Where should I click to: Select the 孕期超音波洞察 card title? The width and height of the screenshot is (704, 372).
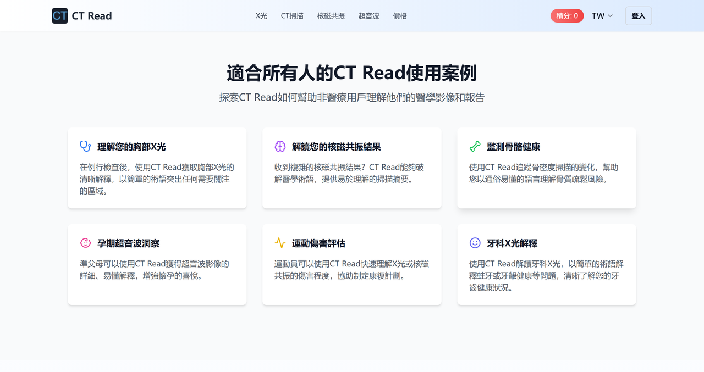coord(129,243)
